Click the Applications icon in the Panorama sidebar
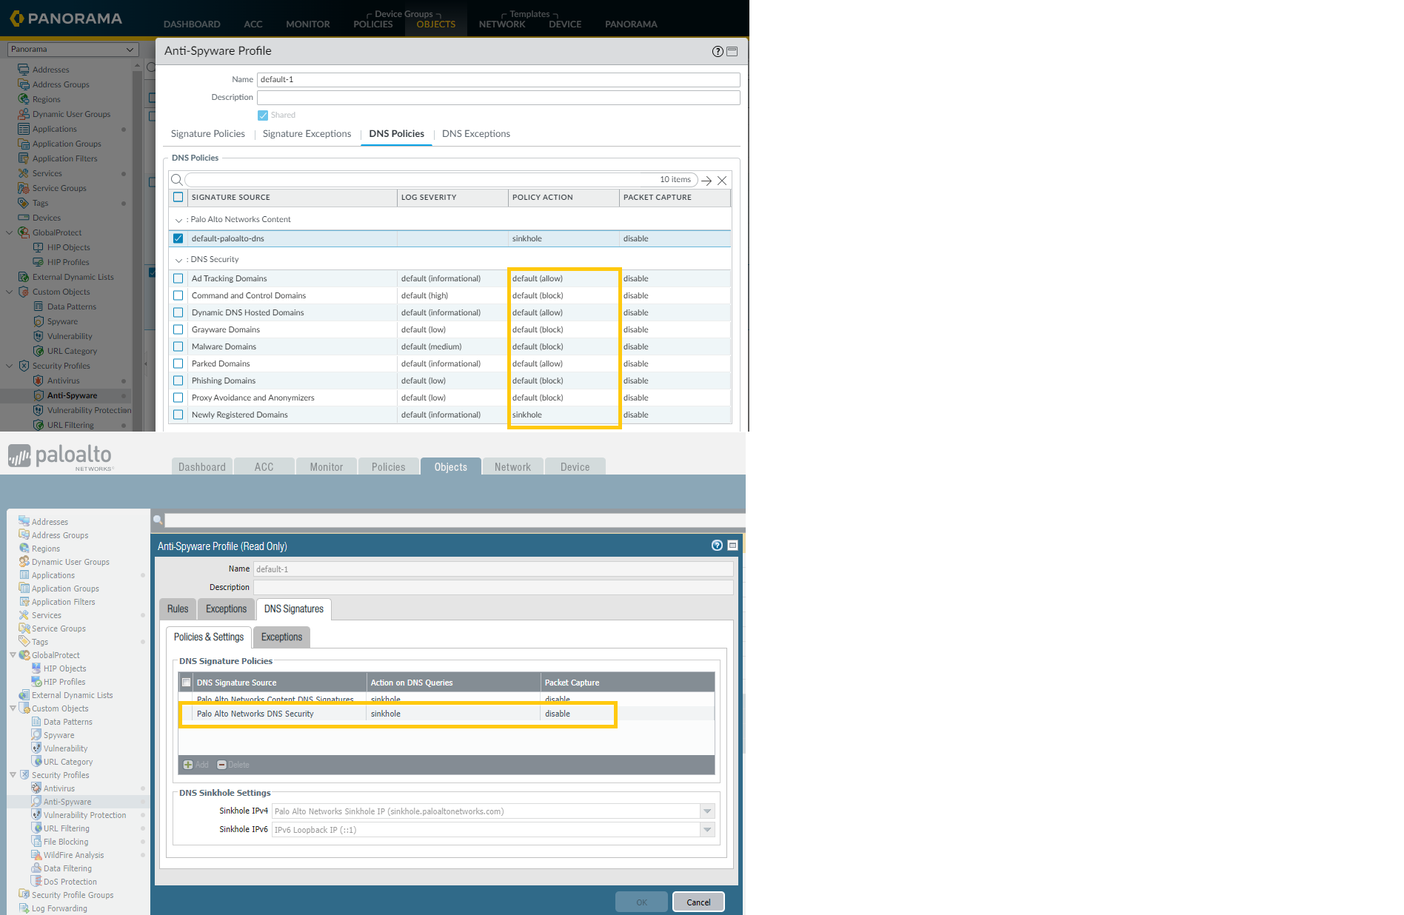Screen dimensions: 1404x915 (x=24, y=129)
